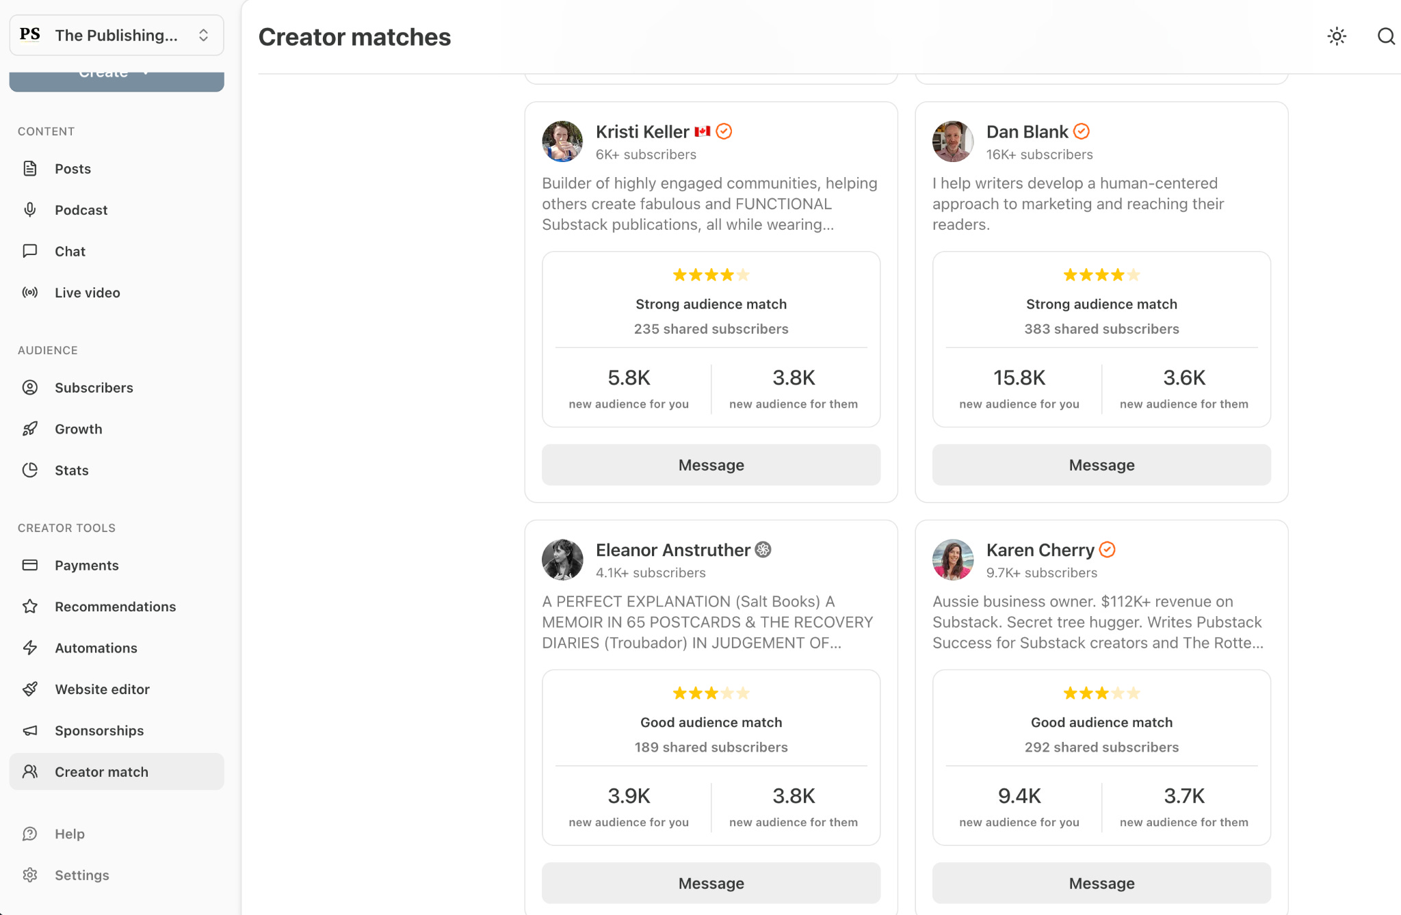1401x915 pixels.
Task: Open Sponsorships megaphone item
Action: point(117,730)
